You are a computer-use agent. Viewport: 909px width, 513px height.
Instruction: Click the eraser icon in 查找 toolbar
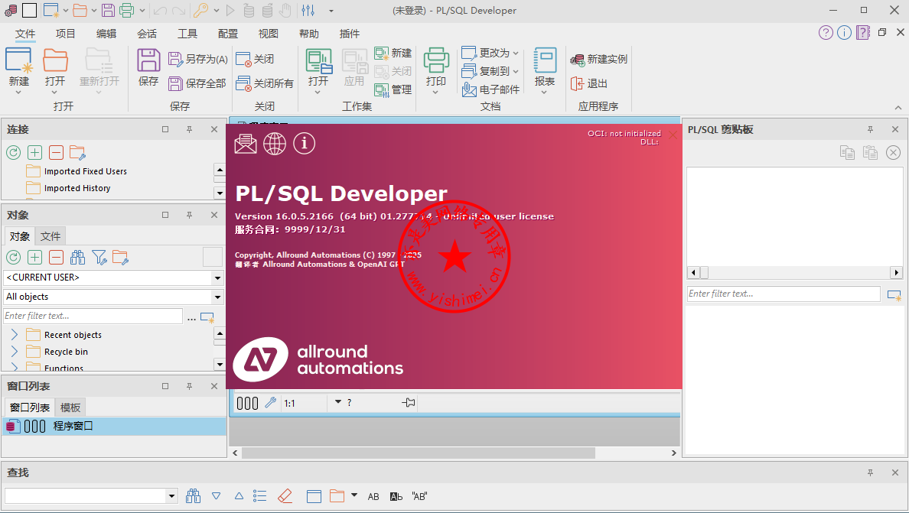coord(285,496)
